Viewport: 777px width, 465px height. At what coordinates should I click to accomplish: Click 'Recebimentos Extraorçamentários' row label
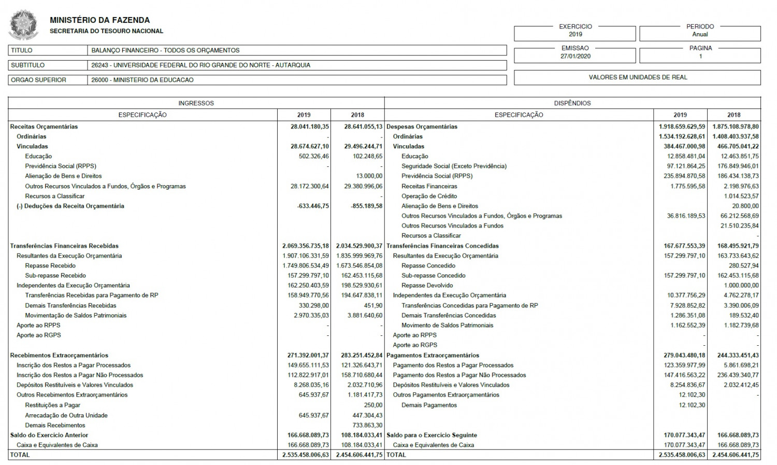pos(59,356)
